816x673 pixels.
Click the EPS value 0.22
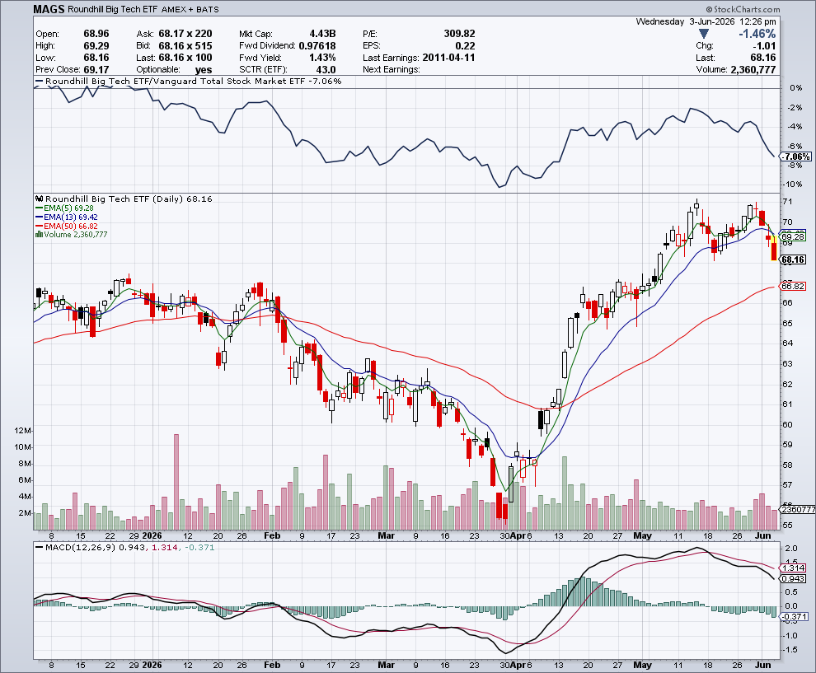point(465,46)
